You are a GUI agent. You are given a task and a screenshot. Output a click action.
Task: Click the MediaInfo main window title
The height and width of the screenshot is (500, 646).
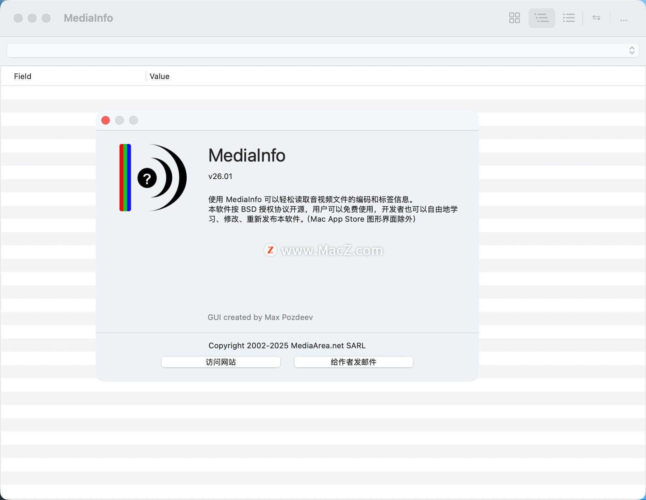click(88, 18)
